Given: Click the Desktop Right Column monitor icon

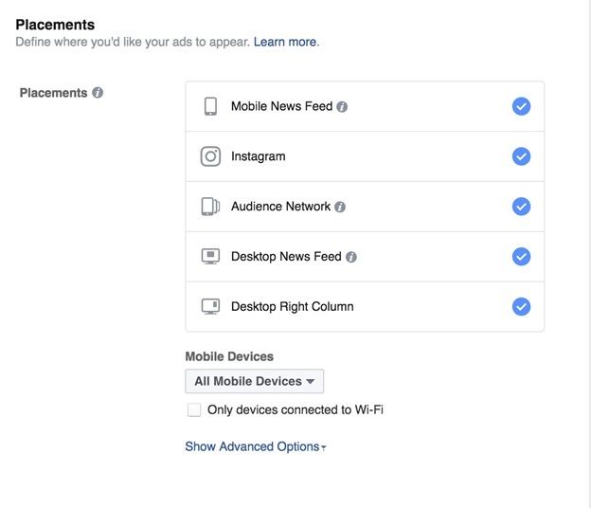Looking at the screenshot, I should coord(210,307).
